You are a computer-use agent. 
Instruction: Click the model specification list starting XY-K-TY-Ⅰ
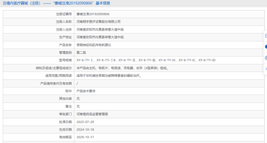146,60
